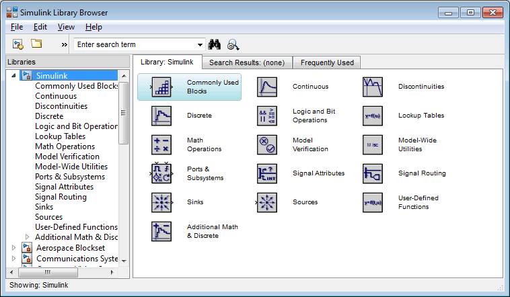Show more toolbar buttons via double chevron
This screenshot has width=510, height=297.
pos(65,45)
